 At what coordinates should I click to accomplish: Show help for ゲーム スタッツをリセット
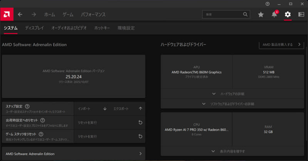pyautogui.click(x=41, y=134)
